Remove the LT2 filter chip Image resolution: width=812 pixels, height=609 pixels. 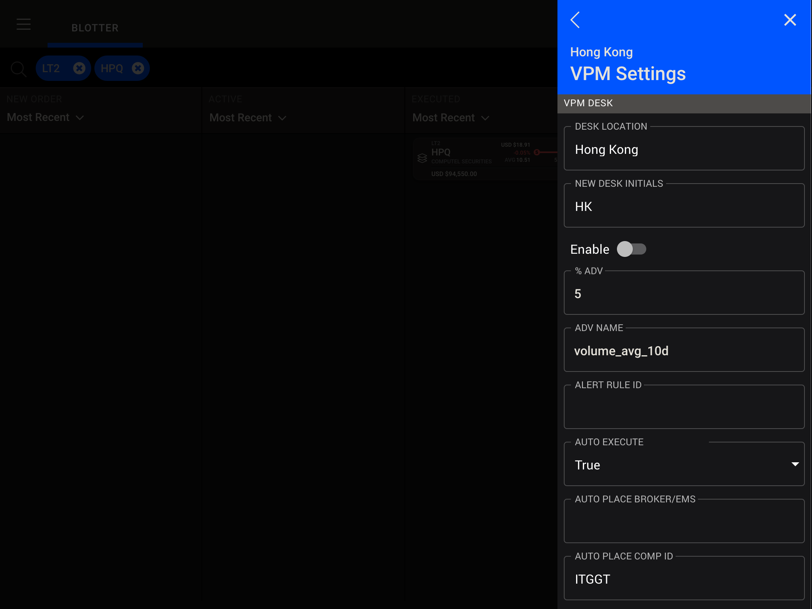(x=79, y=69)
